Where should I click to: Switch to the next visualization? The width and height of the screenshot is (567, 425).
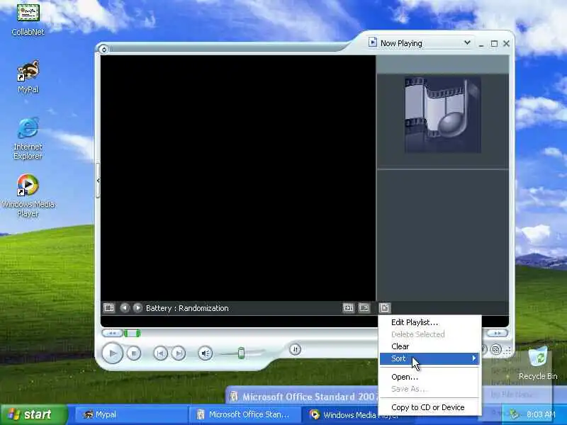(137, 308)
